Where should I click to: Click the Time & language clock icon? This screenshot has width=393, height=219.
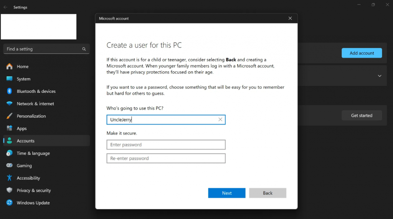tap(10, 153)
